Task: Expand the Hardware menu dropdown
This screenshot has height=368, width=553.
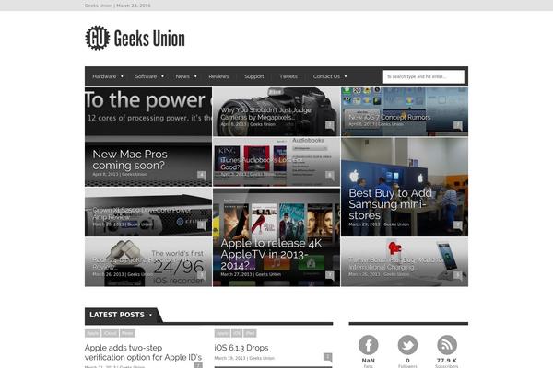Action: (122, 76)
